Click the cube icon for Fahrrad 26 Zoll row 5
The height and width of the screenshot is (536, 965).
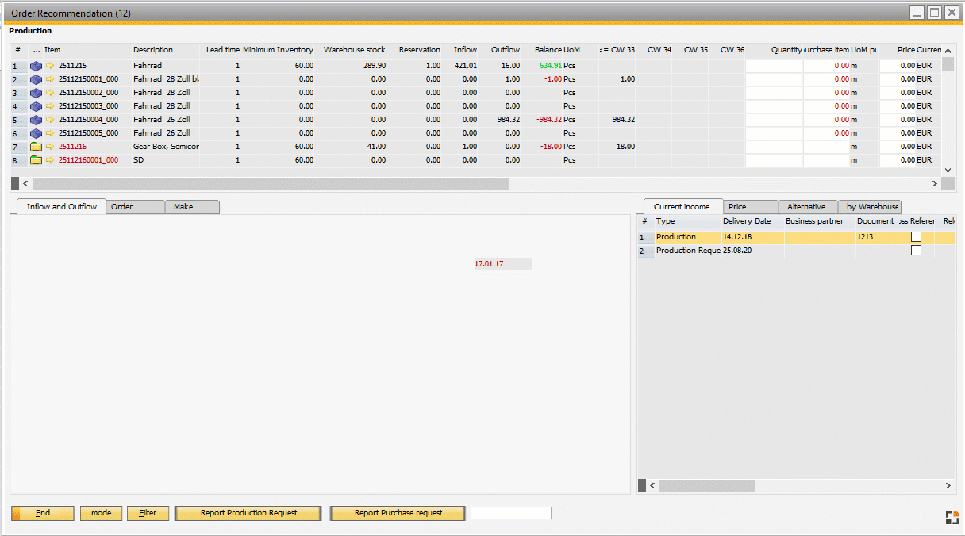pyautogui.click(x=35, y=119)
